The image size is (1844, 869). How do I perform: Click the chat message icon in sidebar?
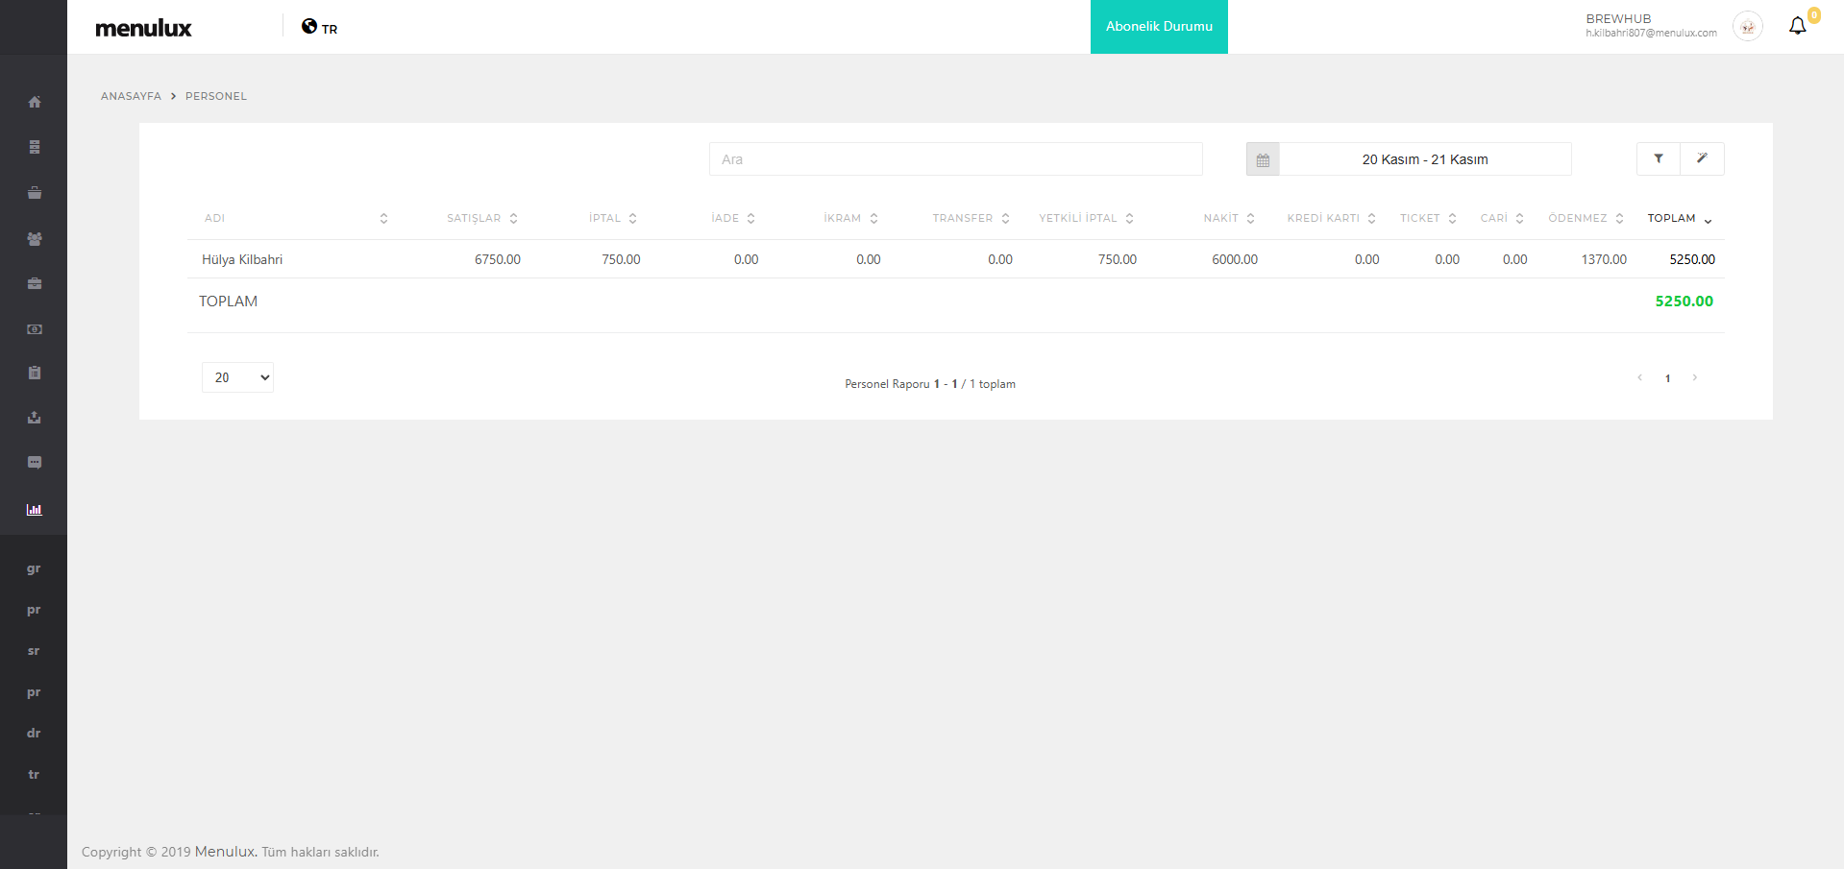tap(35, 463)
